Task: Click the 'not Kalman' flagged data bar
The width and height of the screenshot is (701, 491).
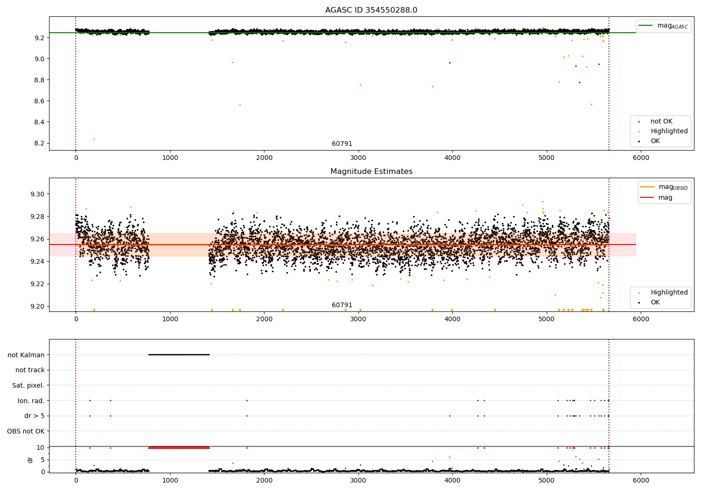Action: (179, 354)
